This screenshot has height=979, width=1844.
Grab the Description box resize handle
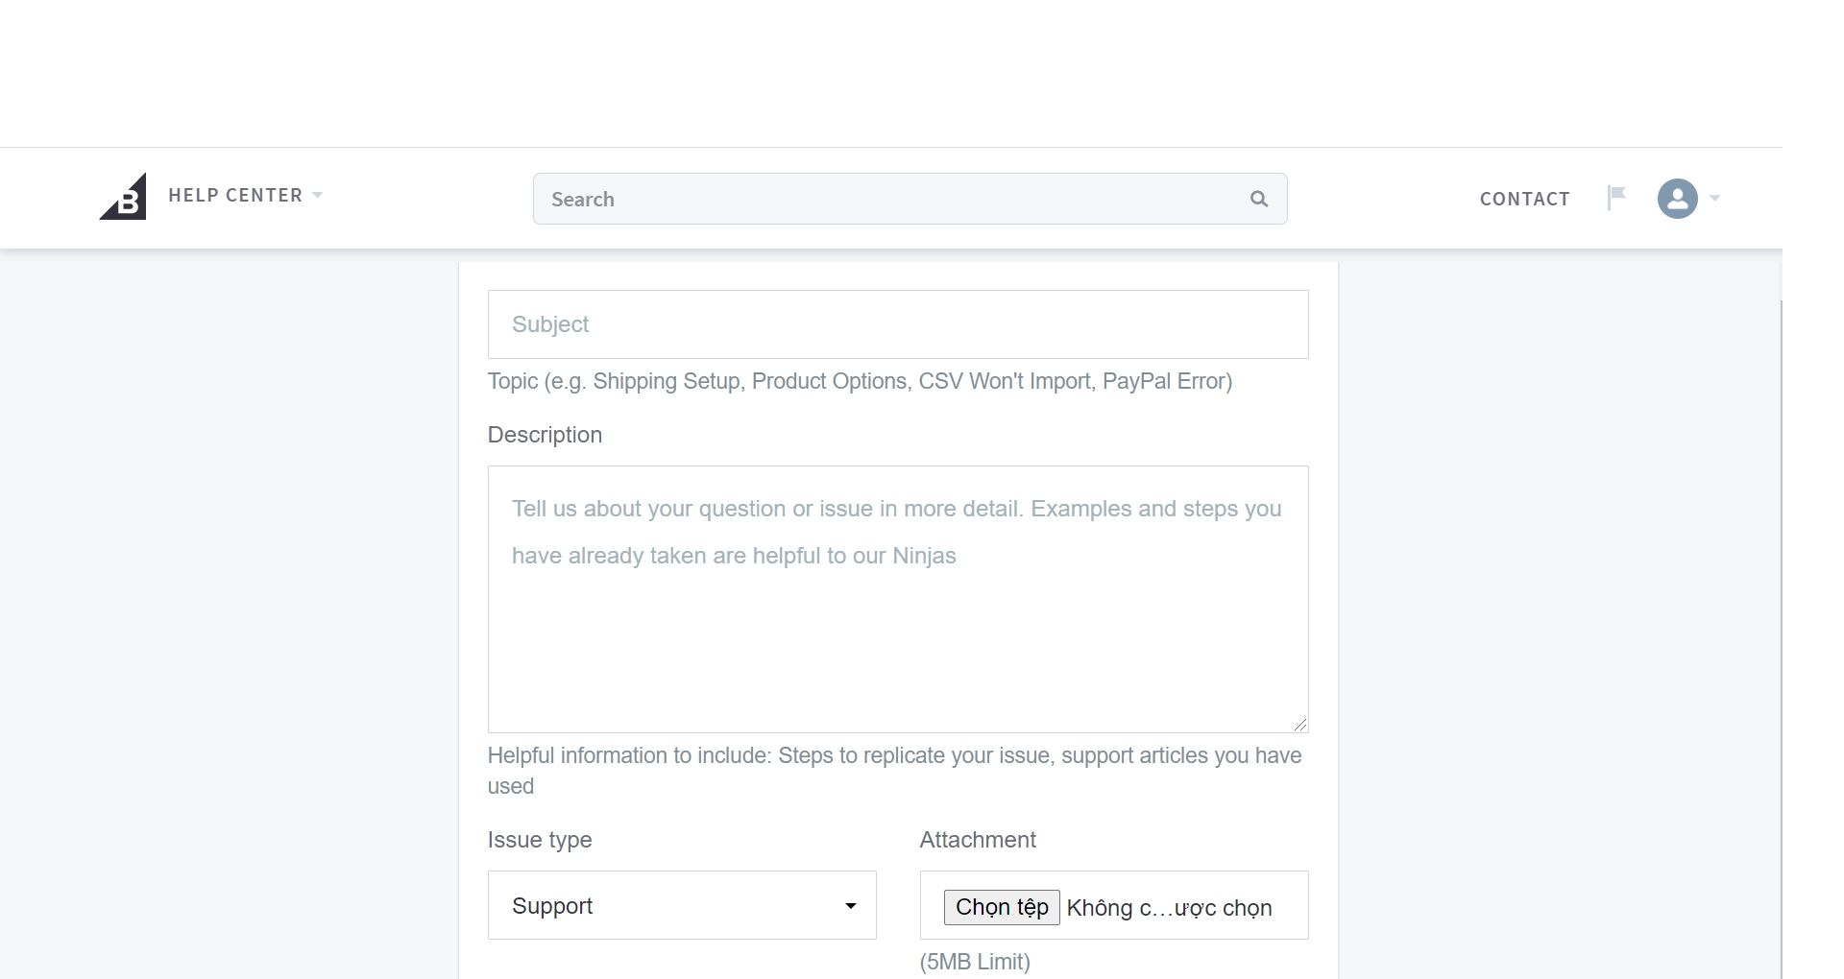click(x=1299, y=725)
